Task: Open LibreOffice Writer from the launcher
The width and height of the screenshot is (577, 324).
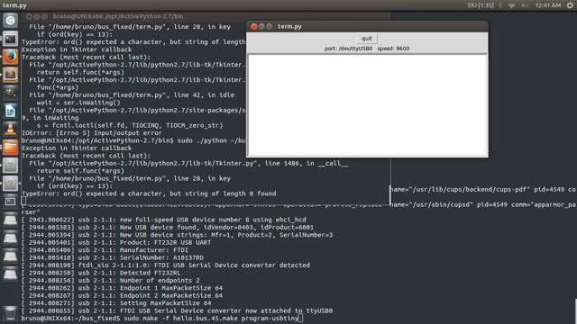Action: pos(10,111)
